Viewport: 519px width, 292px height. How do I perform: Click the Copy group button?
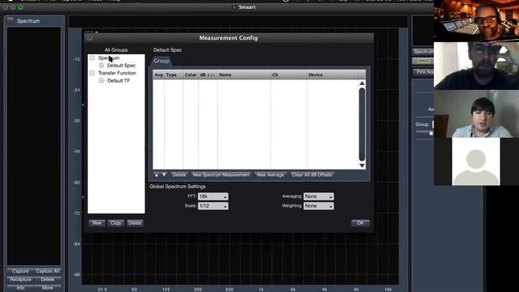(116, 223)
